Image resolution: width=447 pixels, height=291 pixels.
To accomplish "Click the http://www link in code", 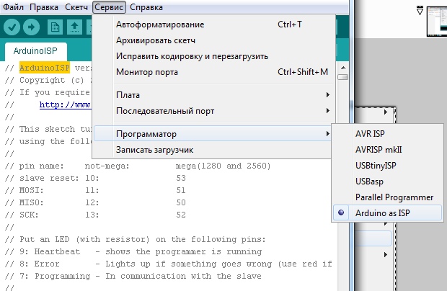I will [65, 104].
